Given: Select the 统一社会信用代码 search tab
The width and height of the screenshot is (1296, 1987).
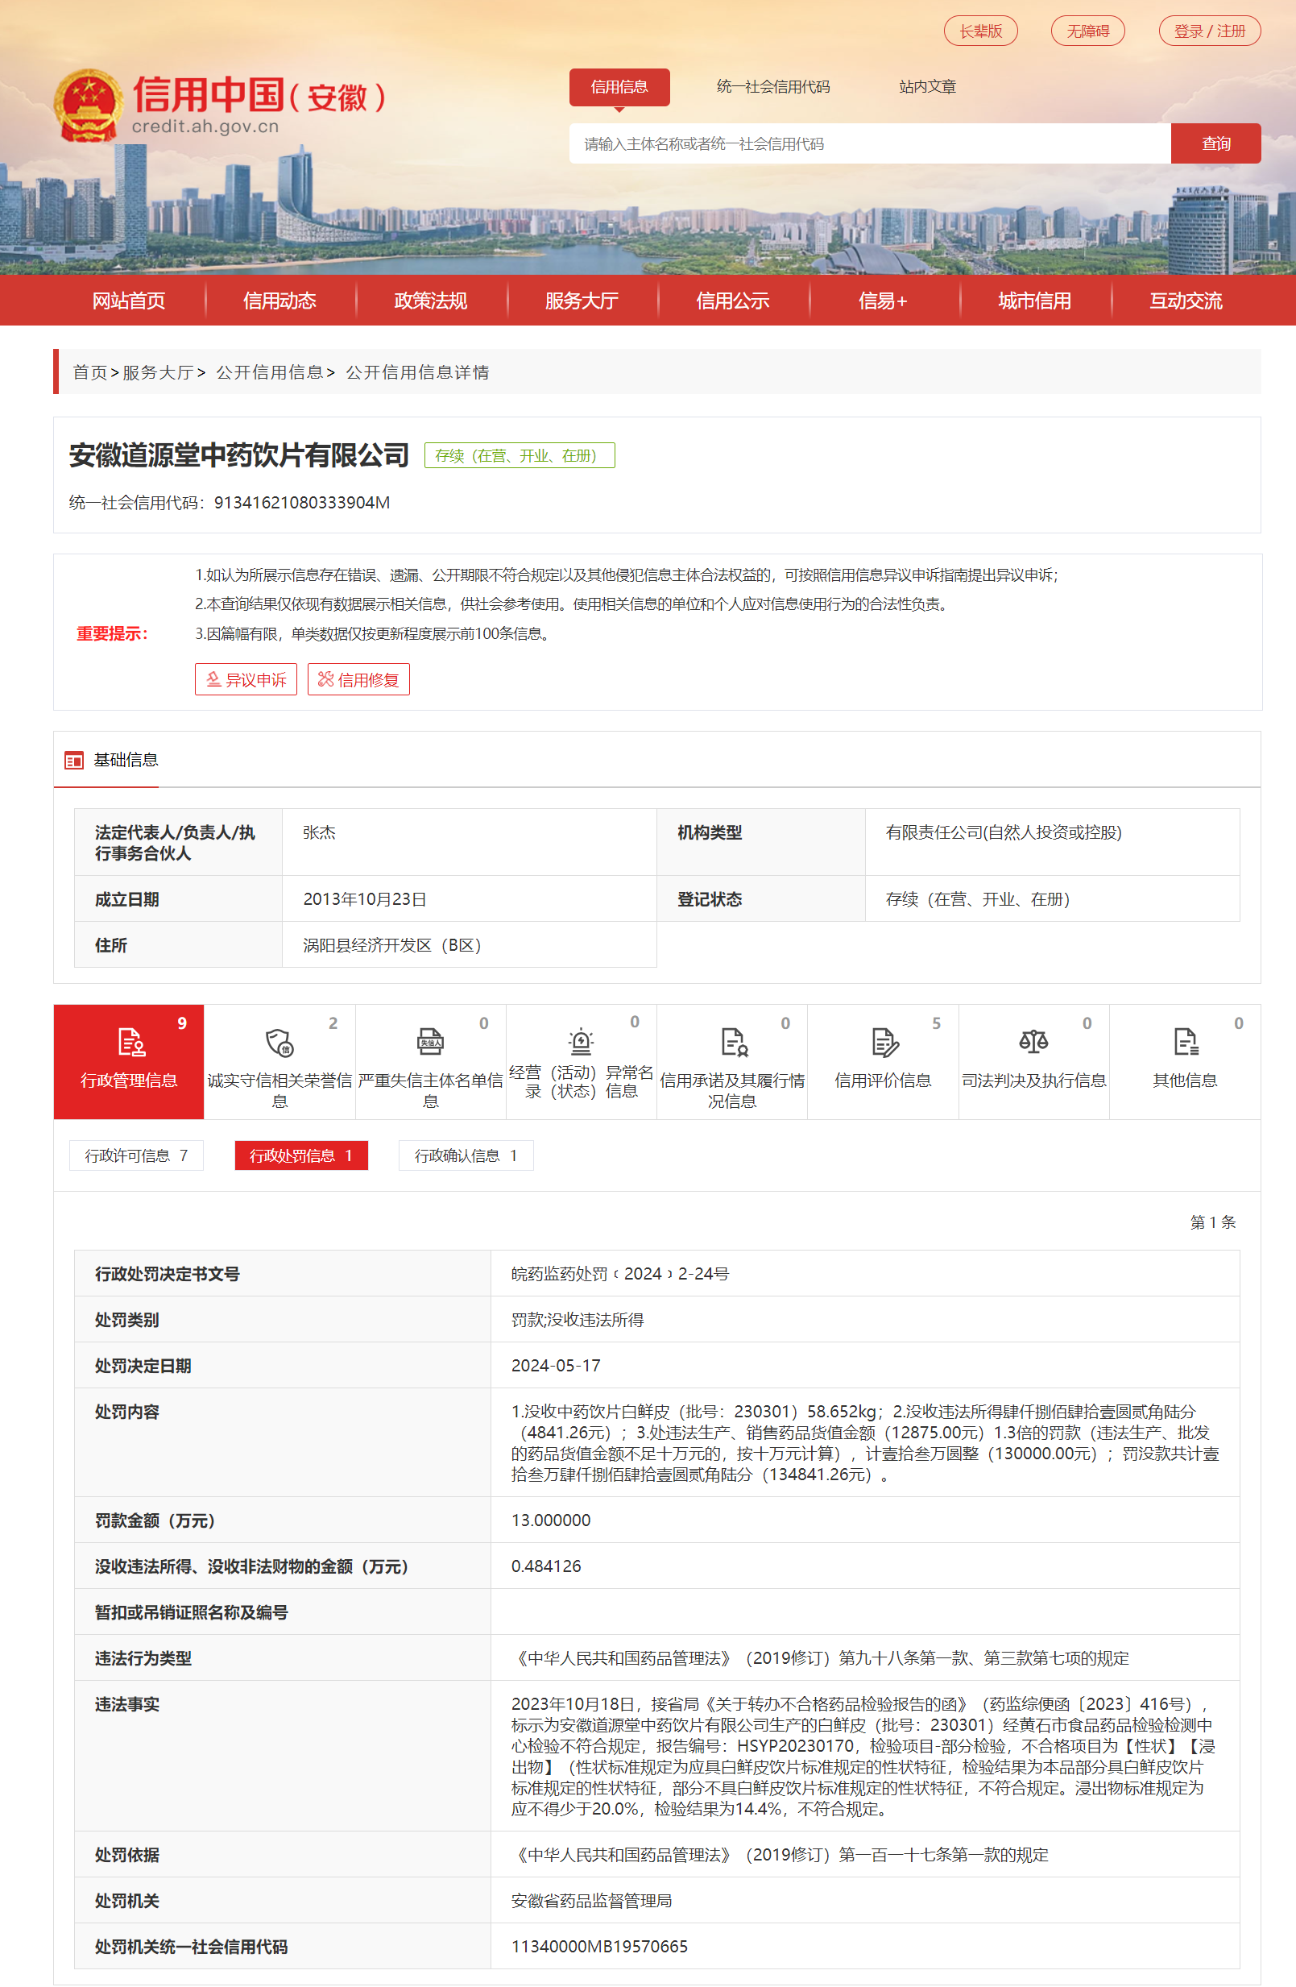Looking at the screenshot, I should (x=773, y=87).
